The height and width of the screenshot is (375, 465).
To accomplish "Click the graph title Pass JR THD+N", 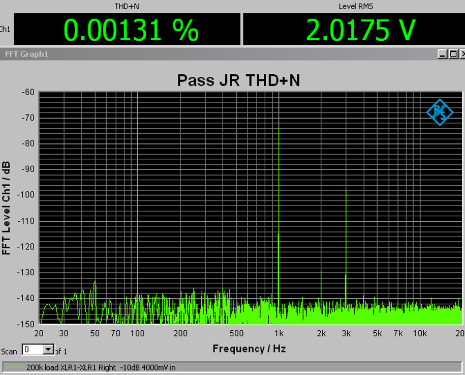I will (238, 80).
